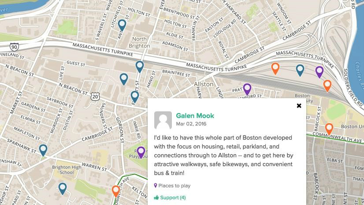The height and width of the screenshot is (205, 364).
Task: Click the purple pin right of rail yard
Action: click(319, 72)
